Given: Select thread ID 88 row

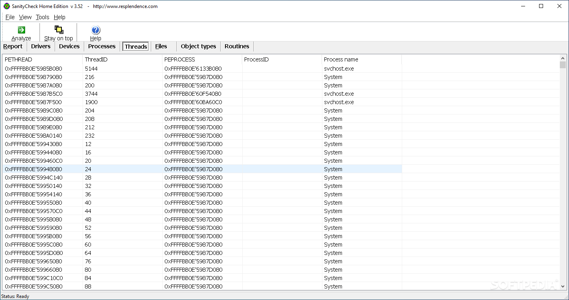Looking at the screenshot, I should [x=202, y=286].
